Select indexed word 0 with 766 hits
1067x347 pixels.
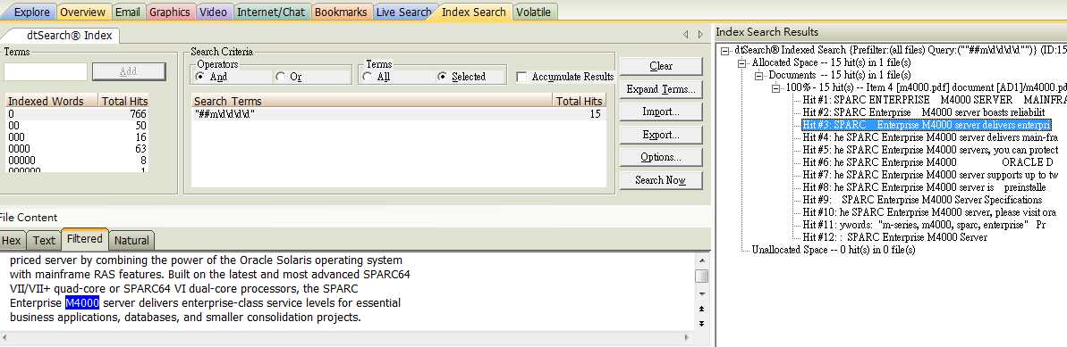coord(77,114)
